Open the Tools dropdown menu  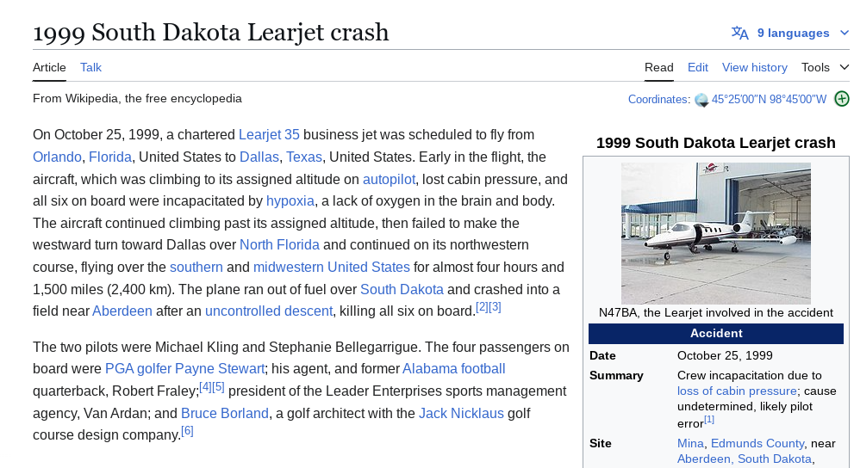click(825, 67)
